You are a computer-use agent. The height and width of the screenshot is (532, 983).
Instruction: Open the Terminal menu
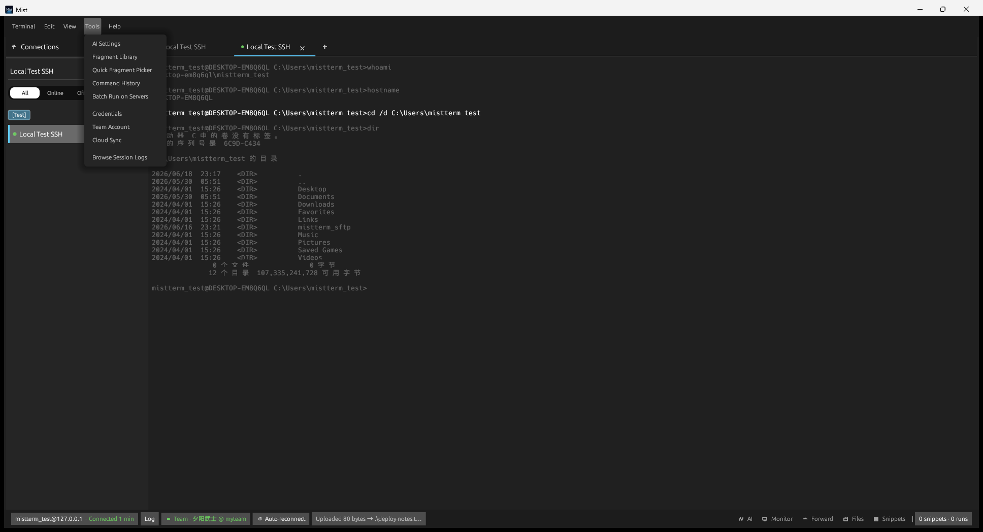pyautogui.click(x=23, y=26)
